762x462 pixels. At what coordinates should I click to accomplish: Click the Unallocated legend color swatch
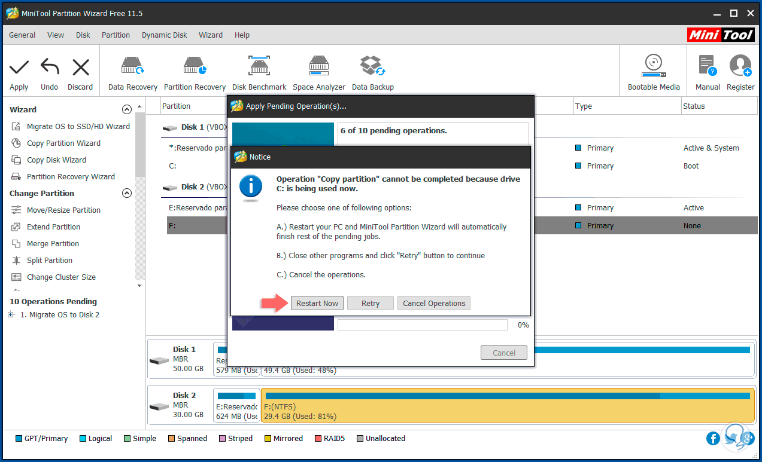(360, 439)
